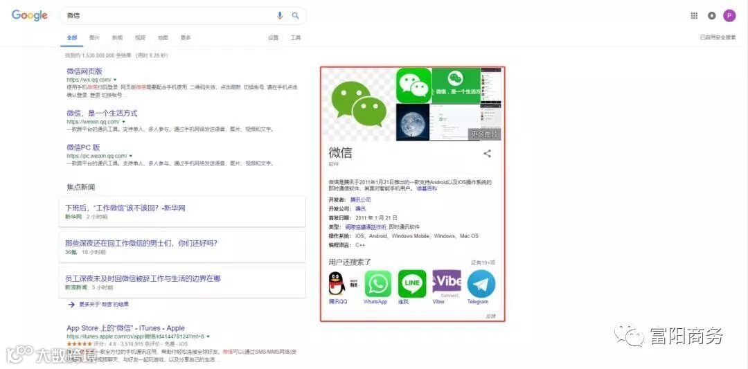Open the purple P account avatar
Screen dimensions: 748x369
[729, 16]
